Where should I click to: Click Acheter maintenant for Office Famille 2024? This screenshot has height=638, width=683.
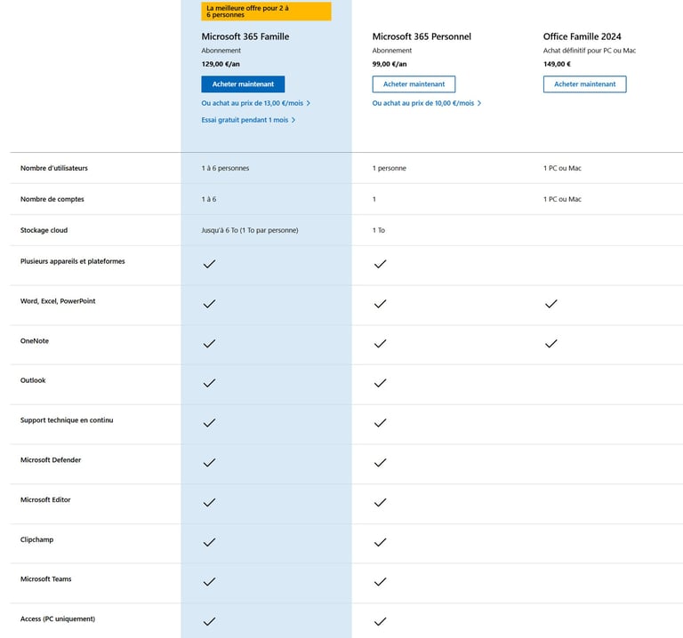pos(584,84)
